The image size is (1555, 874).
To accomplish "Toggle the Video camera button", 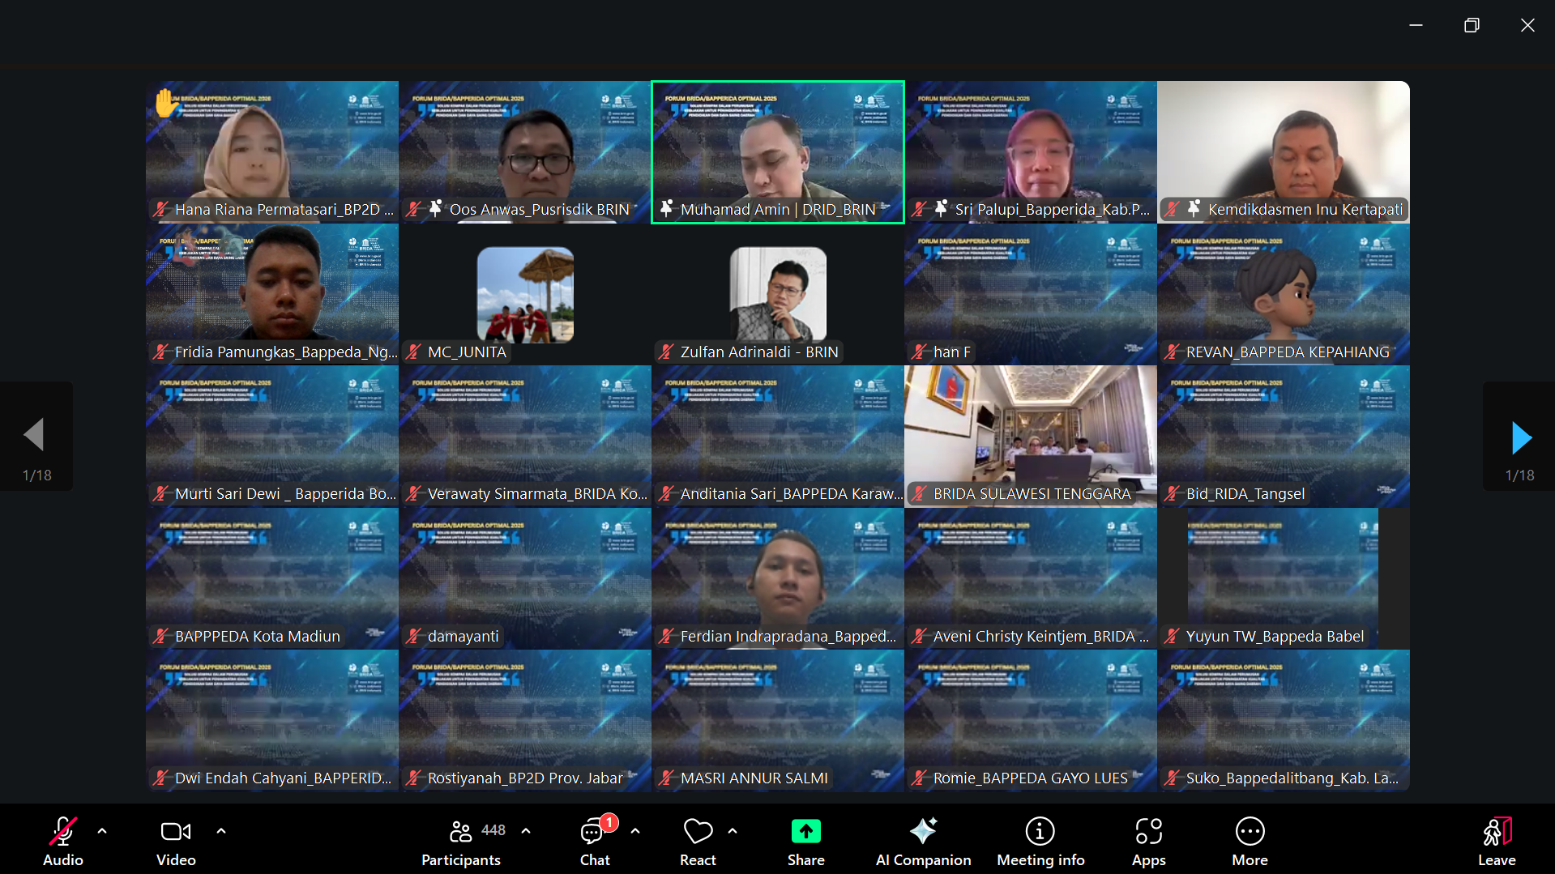I will [176, 841].
